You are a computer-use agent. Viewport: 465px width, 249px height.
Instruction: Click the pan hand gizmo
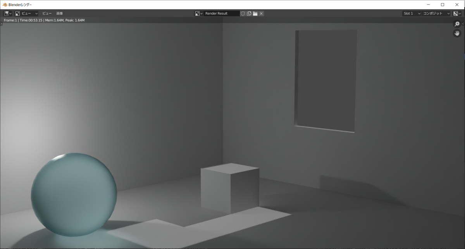click(457, 33)
